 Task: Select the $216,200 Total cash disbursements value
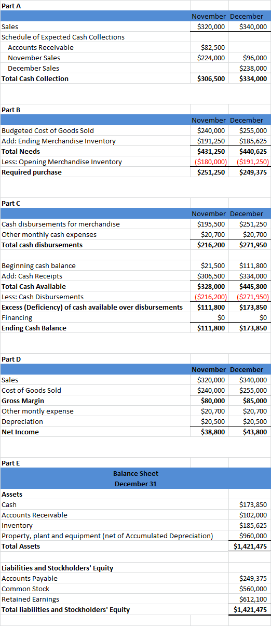click(211, 245)
